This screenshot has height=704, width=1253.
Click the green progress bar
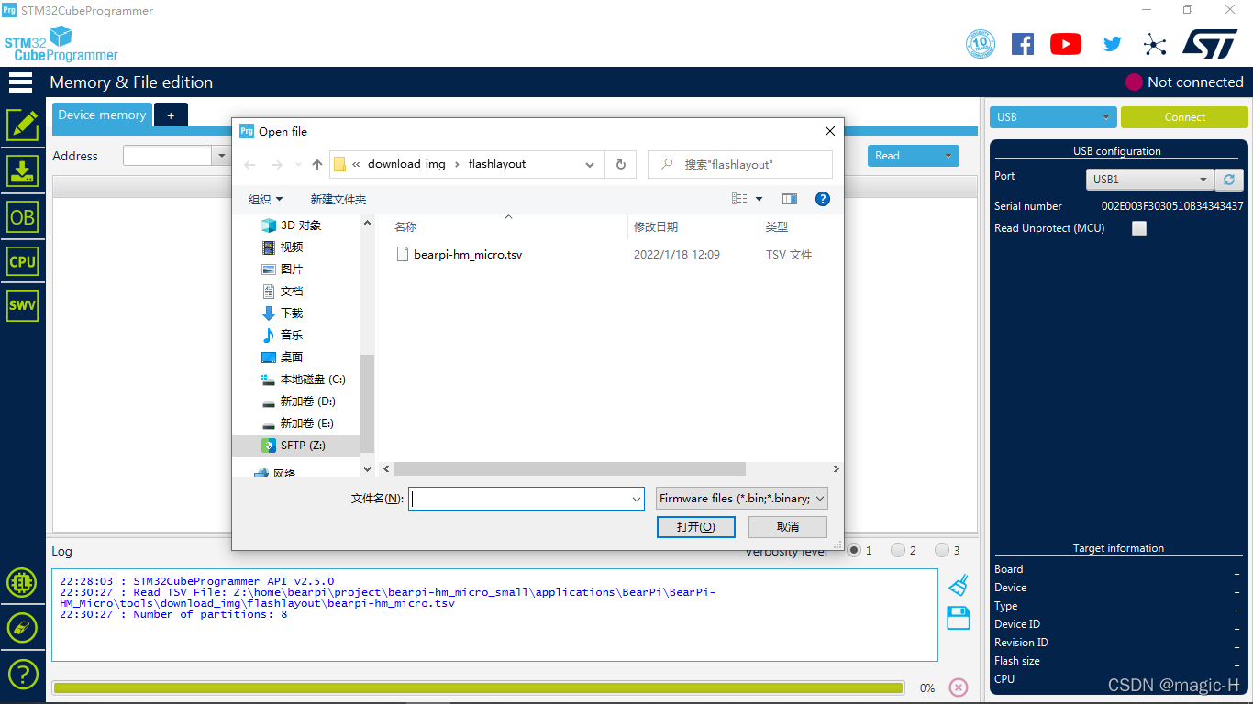[x=478, y=687]
